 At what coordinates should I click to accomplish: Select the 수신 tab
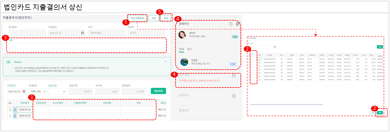[x=182, y=49]
